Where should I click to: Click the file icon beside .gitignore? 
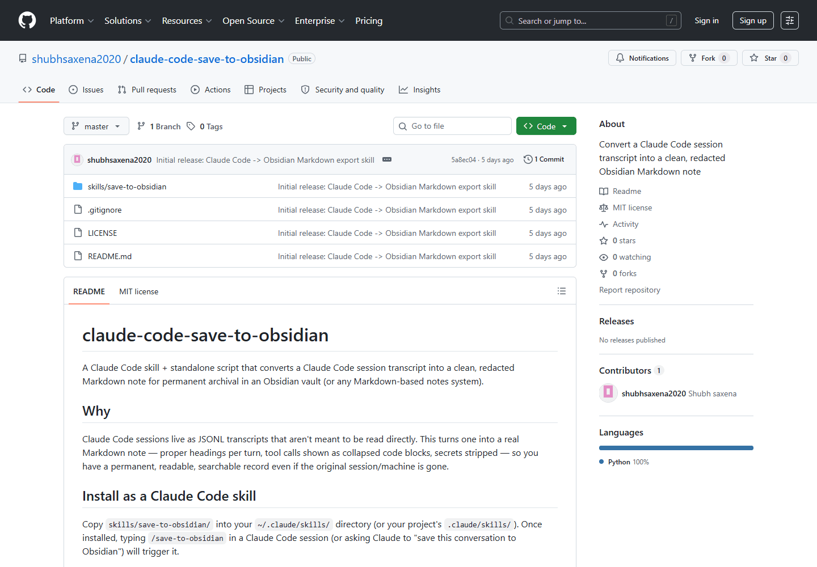(x=78, y=209)
